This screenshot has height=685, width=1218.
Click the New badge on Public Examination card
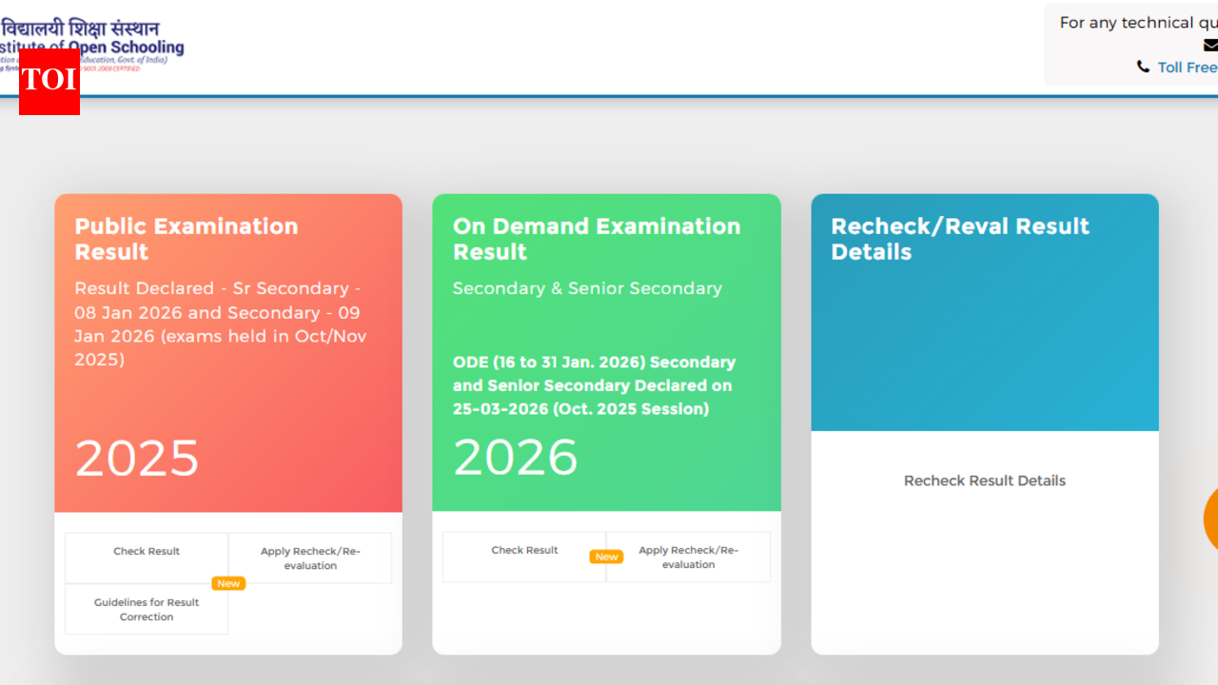pos(227,583)
